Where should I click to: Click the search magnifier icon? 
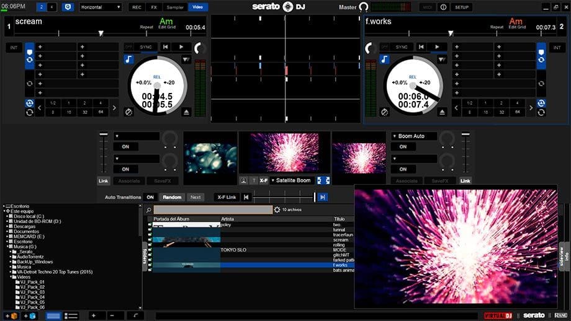(x=148, y=210)
